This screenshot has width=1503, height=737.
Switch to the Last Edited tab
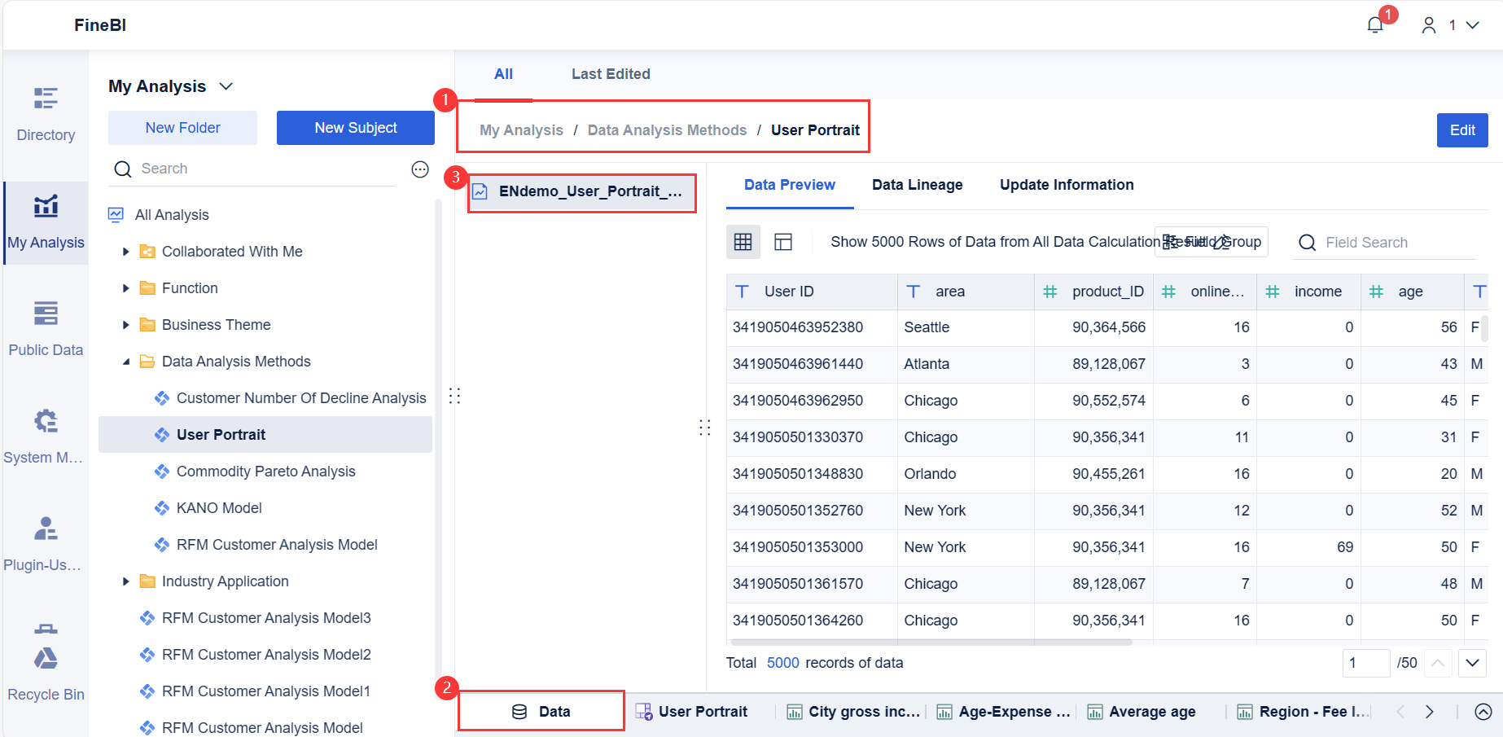(610, 73)
